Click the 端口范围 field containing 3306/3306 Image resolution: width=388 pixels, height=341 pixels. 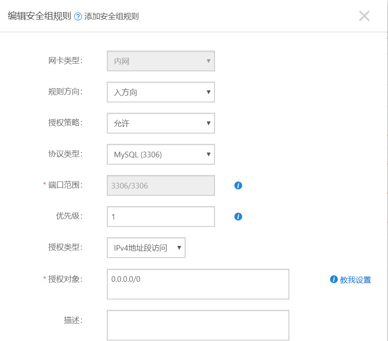pyautogui.click(x=161, y=185)
